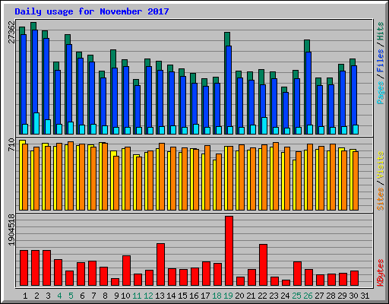Click the tallest red KBytes bar on day 19
This screenshot has height=304, width=389.
point(229,251)
